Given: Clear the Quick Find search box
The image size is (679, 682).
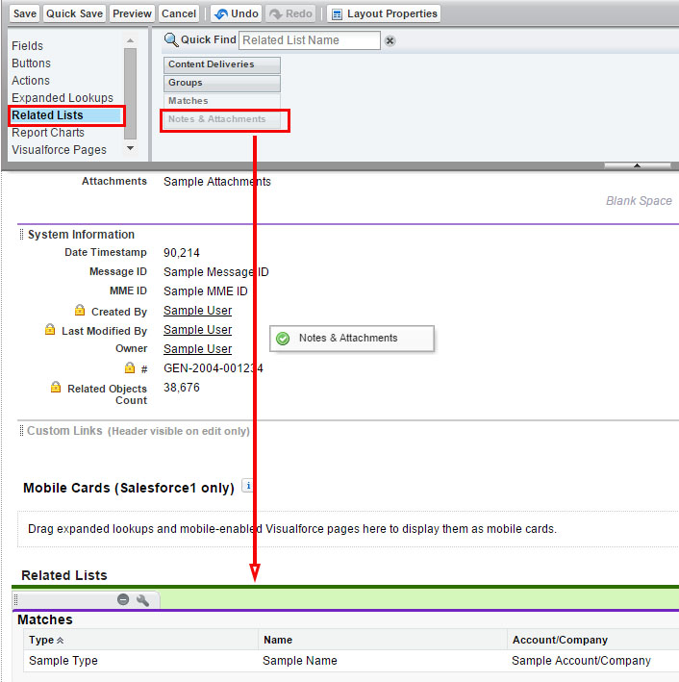Looking at the screenshot, I should click(390, 40).
